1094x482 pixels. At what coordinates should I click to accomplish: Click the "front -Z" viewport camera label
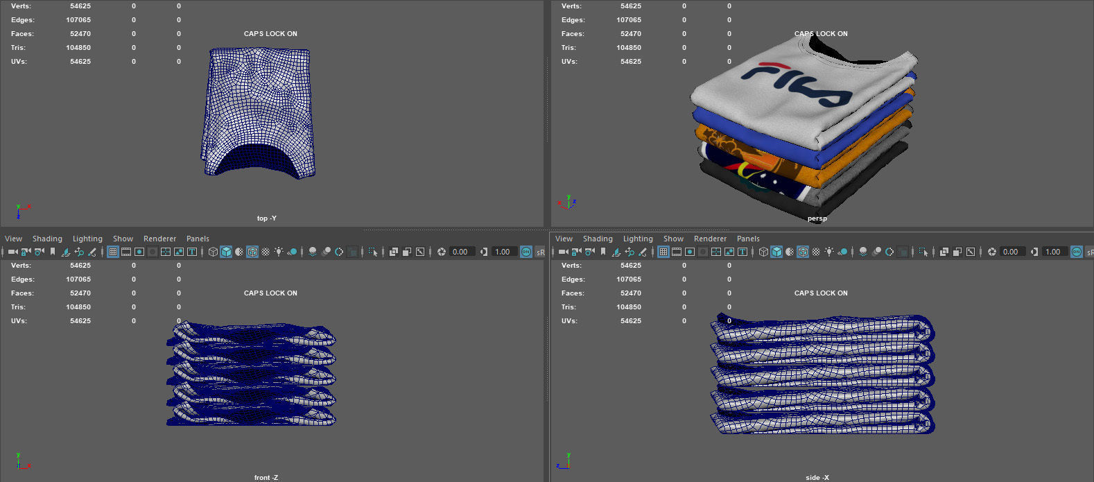pos(266,477)
